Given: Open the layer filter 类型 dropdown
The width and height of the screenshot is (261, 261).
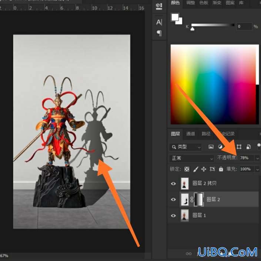Looking at the screenshot, I should pyautogui.click(x=185, y=147).
